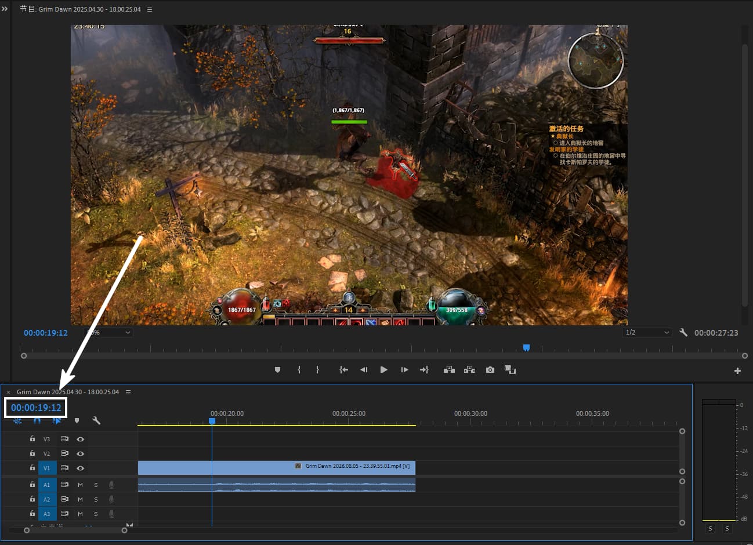
Task: Go to Out point
Action: (424, 370)
